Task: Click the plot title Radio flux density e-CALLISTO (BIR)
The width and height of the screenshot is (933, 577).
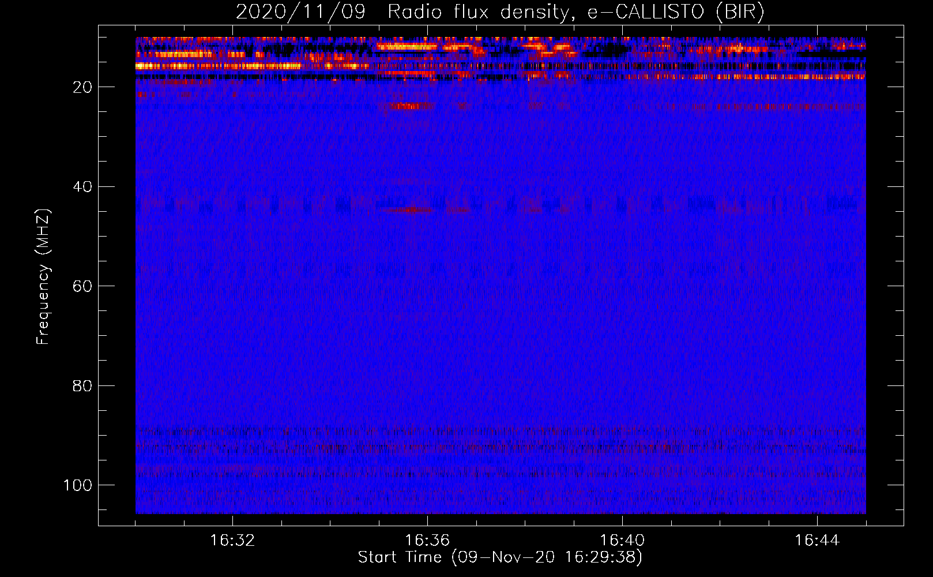Action: tap(575, 12)
